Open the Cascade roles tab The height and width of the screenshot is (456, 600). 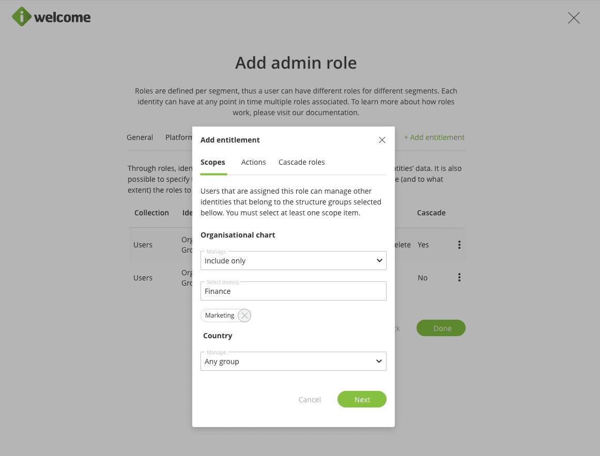[302, 162]
